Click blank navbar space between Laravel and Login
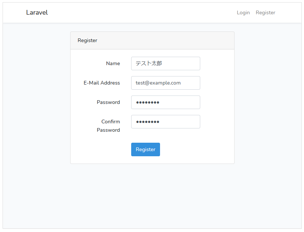Image resolution: width=304 pixels, height=232 pixels. pyautogui.click(x=142, y=12)
